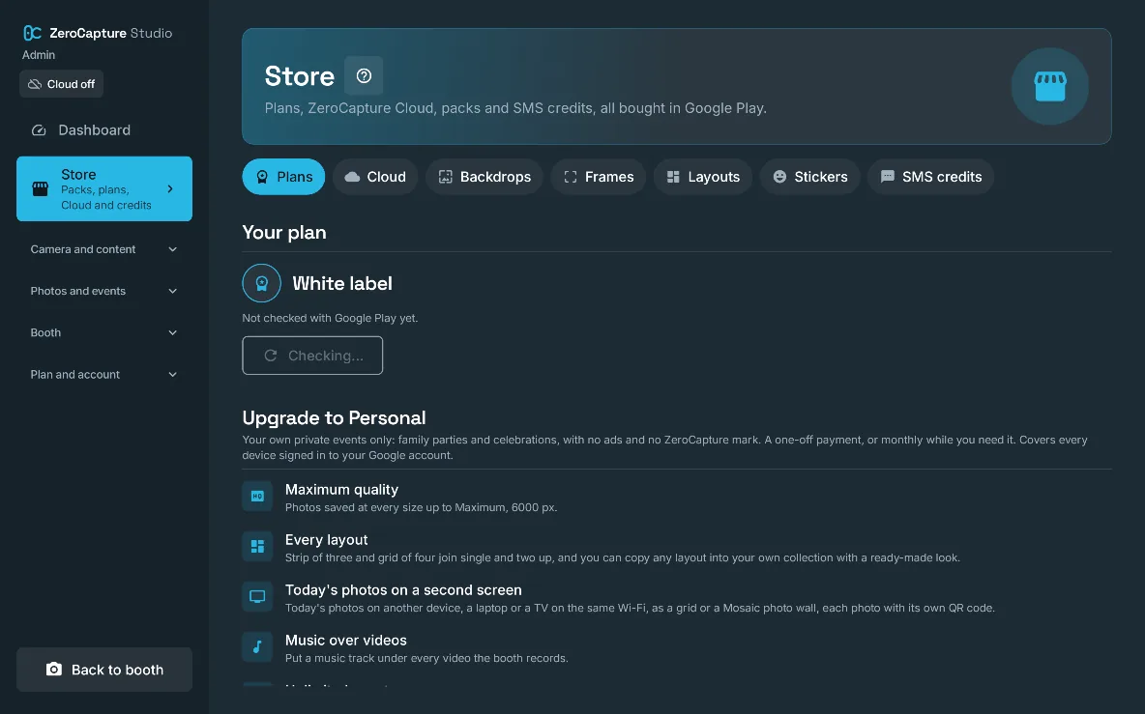This screenshot has width=1145, height=714.
Task: Go to the Stickers tab
Action: pos(809,177)
